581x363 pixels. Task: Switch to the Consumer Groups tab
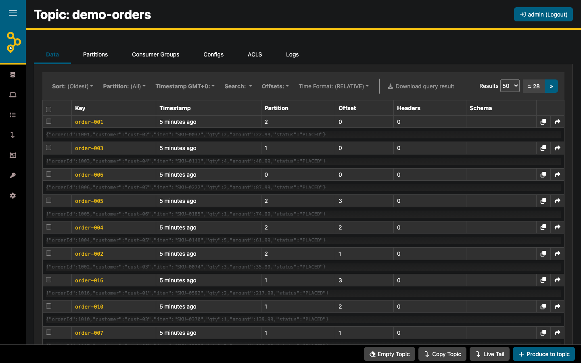(156, 54)
